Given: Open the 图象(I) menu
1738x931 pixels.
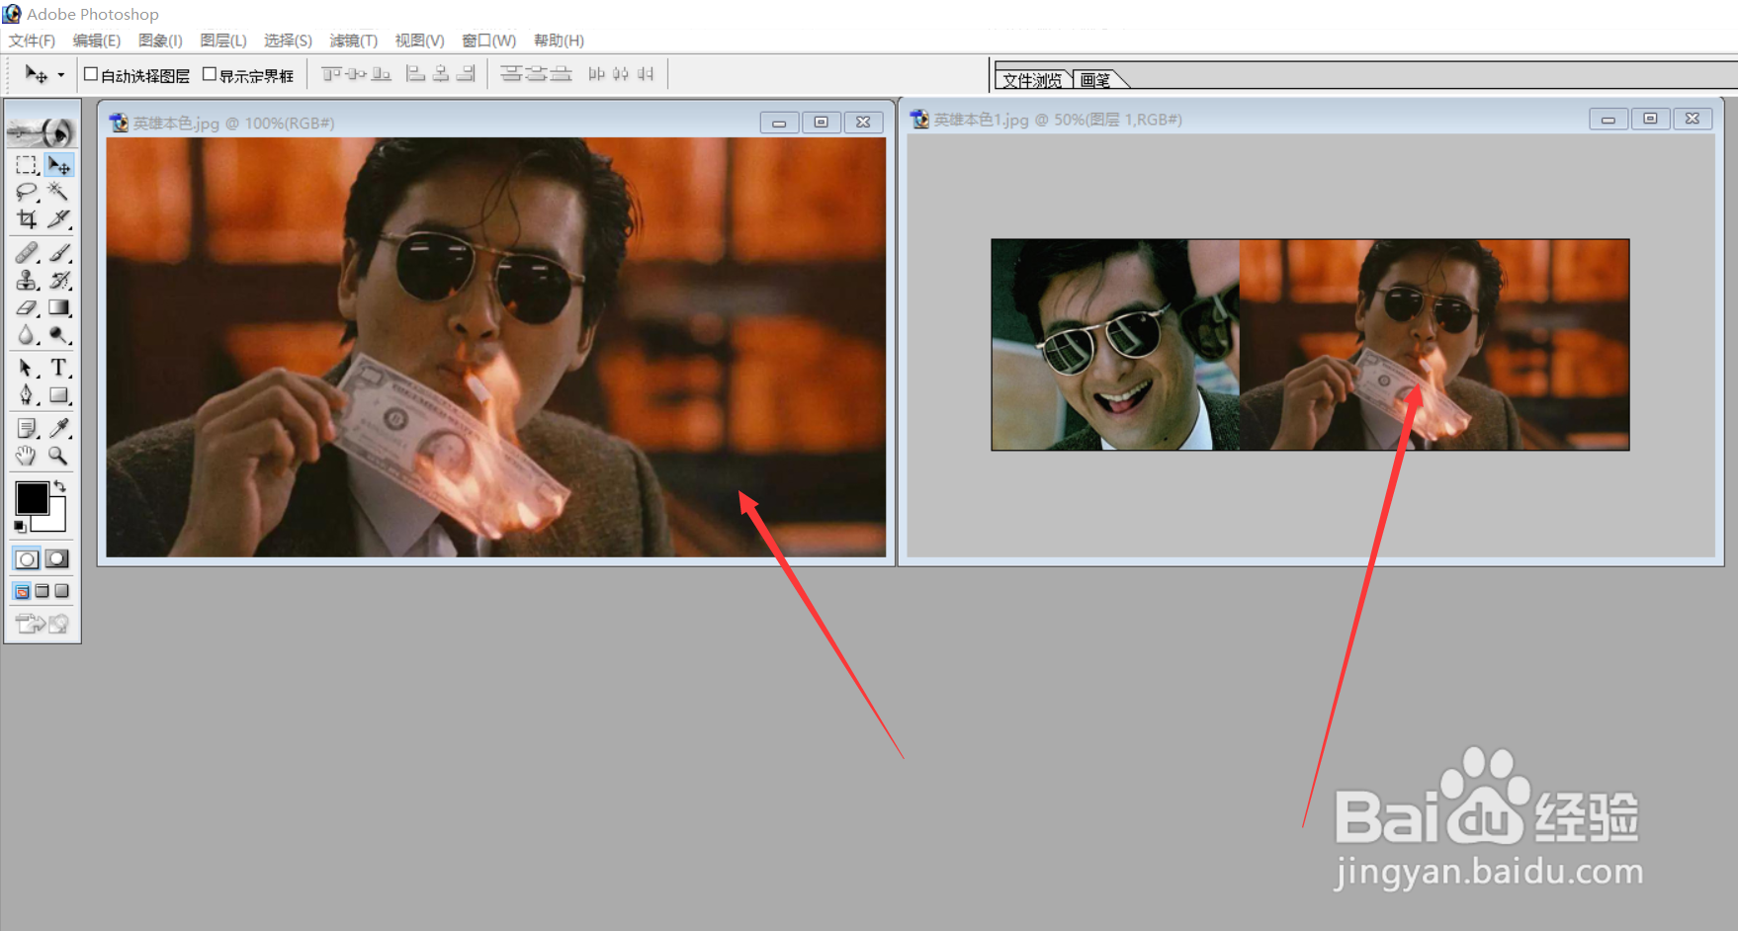Looking at the screenshot, I should coord(160,41).
